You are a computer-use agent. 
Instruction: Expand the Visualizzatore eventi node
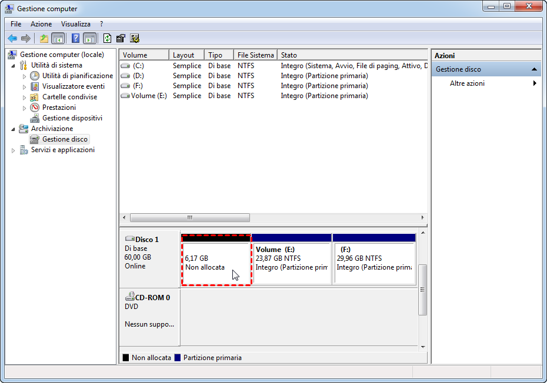(x=24, y=87)
